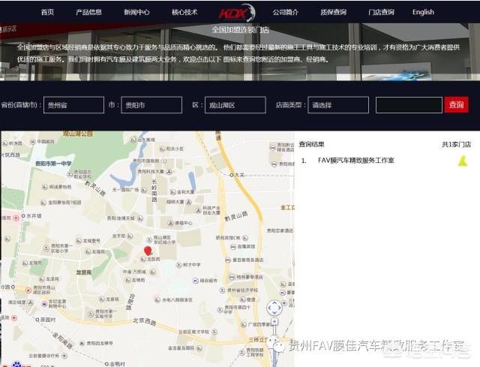
Task: Open the 产品信息 menu item
Action: 89,12
